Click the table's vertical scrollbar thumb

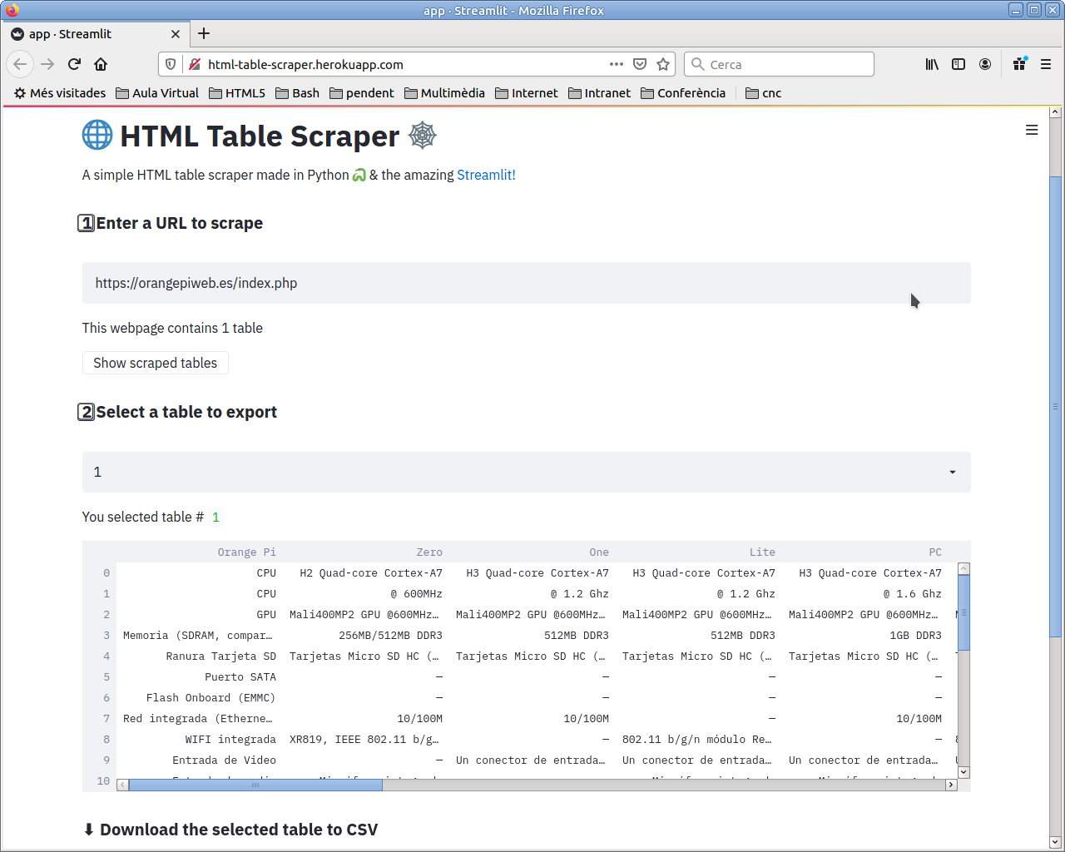point(963,612)
